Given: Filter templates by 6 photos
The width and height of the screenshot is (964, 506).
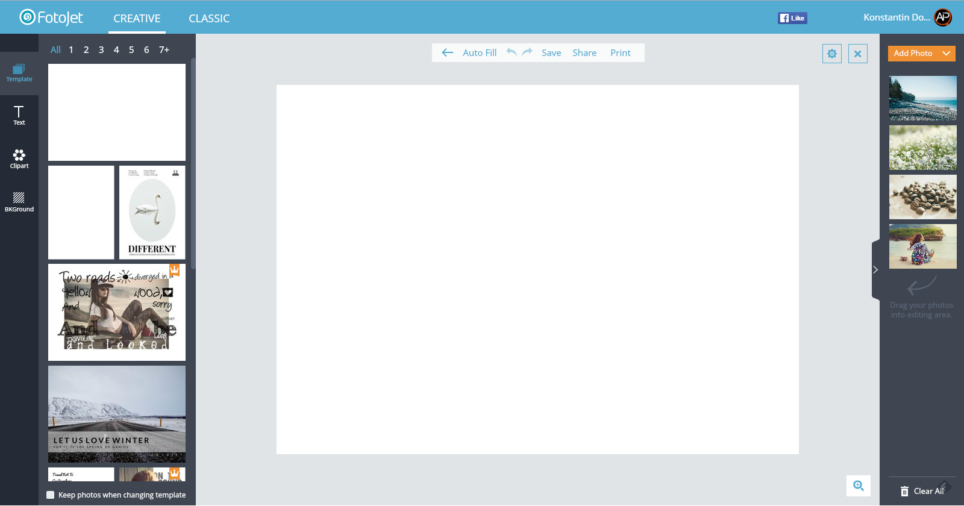Looking at the screenshot, I should (146, 50).
